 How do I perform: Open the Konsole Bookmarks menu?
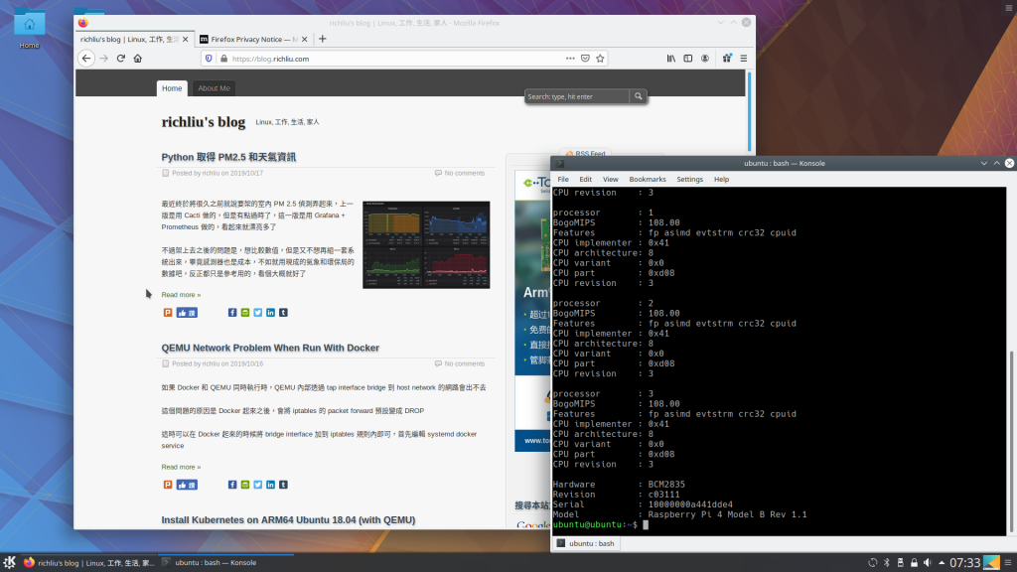pos(648,180)
